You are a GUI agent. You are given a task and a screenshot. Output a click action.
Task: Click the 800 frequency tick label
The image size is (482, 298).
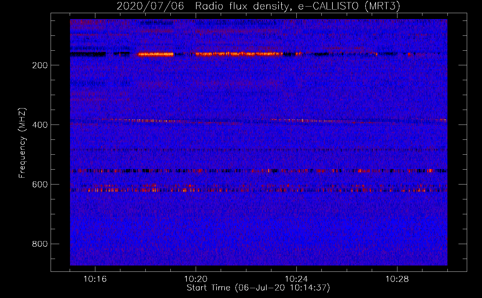40,244
